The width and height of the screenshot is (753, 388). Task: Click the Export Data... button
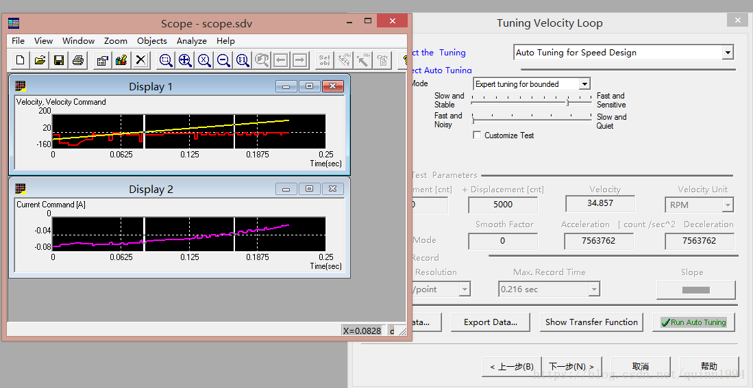pos(491,322)
